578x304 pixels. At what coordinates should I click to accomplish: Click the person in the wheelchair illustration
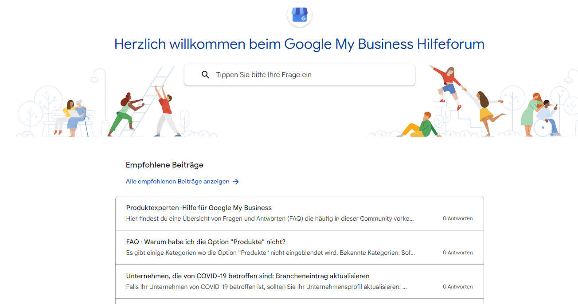(546, 120)
